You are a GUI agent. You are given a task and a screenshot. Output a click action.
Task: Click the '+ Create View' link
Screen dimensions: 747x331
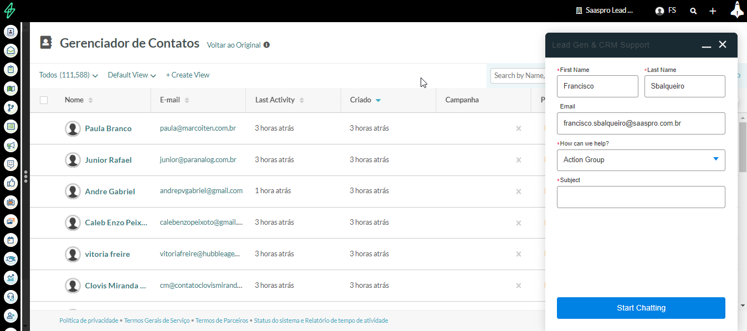point(187,75)
